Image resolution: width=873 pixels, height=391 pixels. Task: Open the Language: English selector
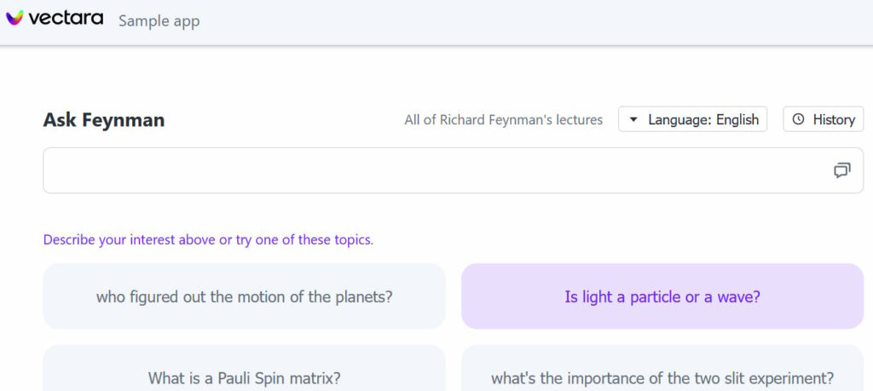click(x=692, y=119)
